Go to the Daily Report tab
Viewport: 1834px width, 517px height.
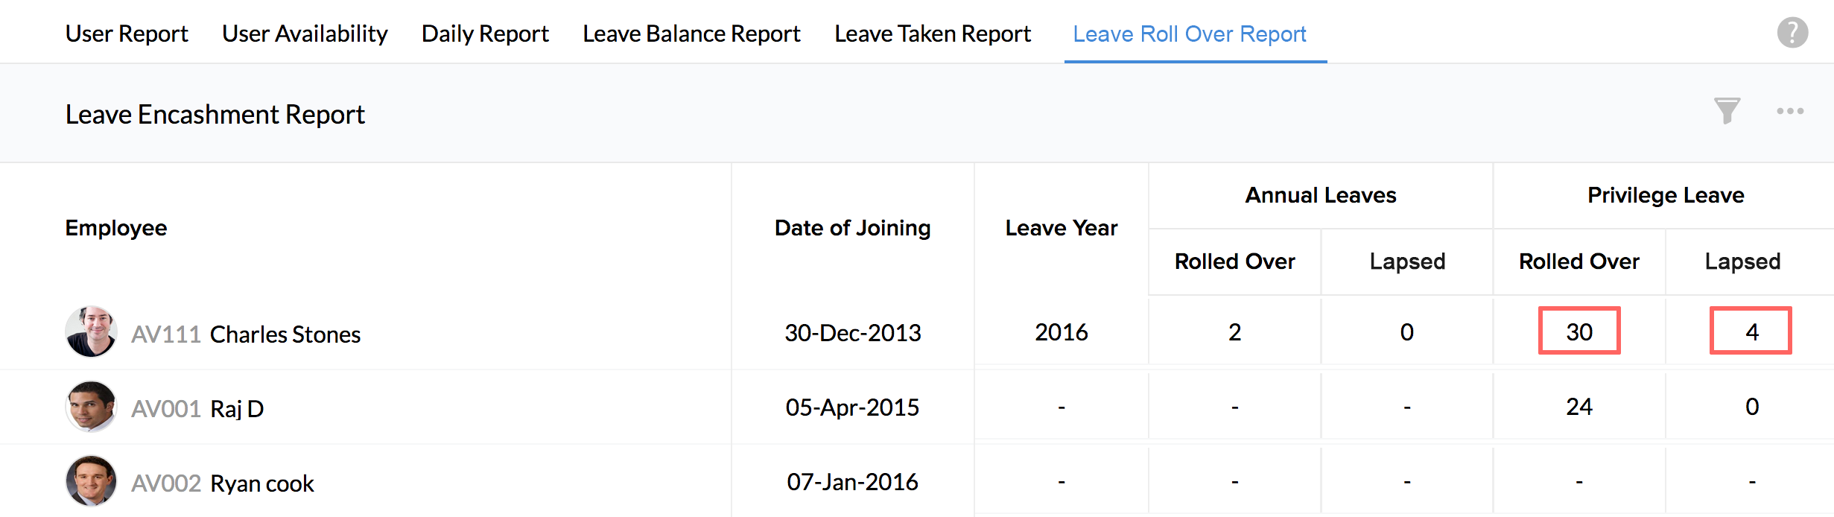pos(485,34)
